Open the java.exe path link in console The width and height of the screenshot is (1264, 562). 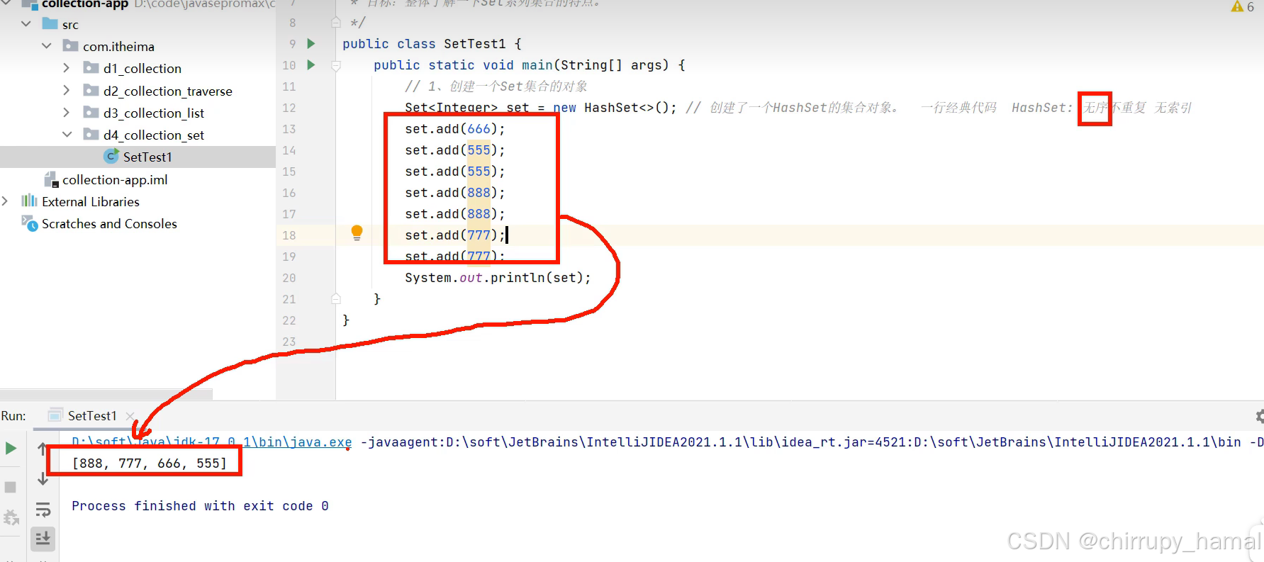(211, 442)
